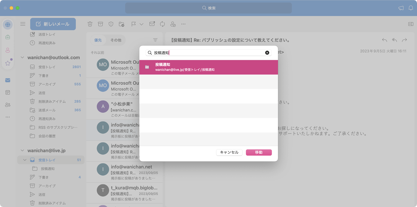Open the t_kura@mqb.biglobe message
The height and width of the screenshot is (207, 417).
(x=125, y=193)
